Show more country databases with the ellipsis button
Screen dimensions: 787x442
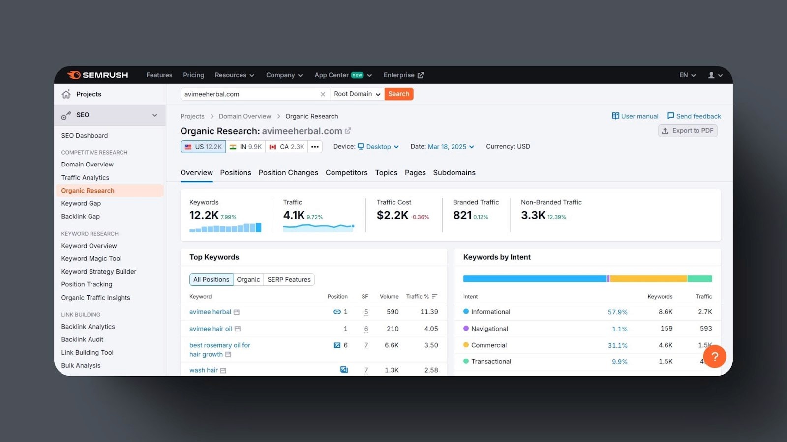click(315, 147)
